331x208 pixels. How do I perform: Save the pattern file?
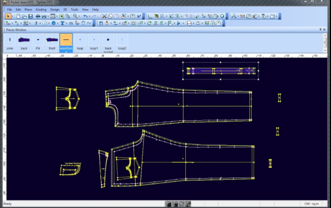click(x=30, y=16)
